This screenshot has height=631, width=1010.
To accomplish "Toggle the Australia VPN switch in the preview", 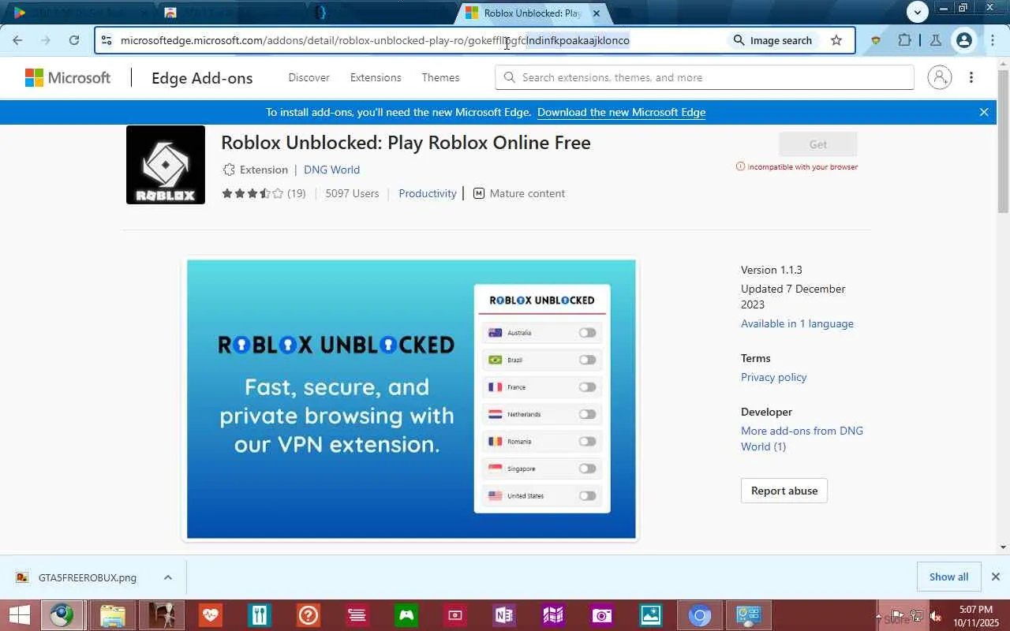I will tap(588, 333).
